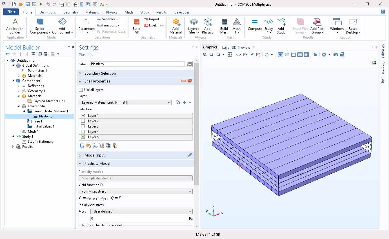
Task: Click the zoom in magnifier in Graphics toolbar
Action: click(x=205, y=55)
